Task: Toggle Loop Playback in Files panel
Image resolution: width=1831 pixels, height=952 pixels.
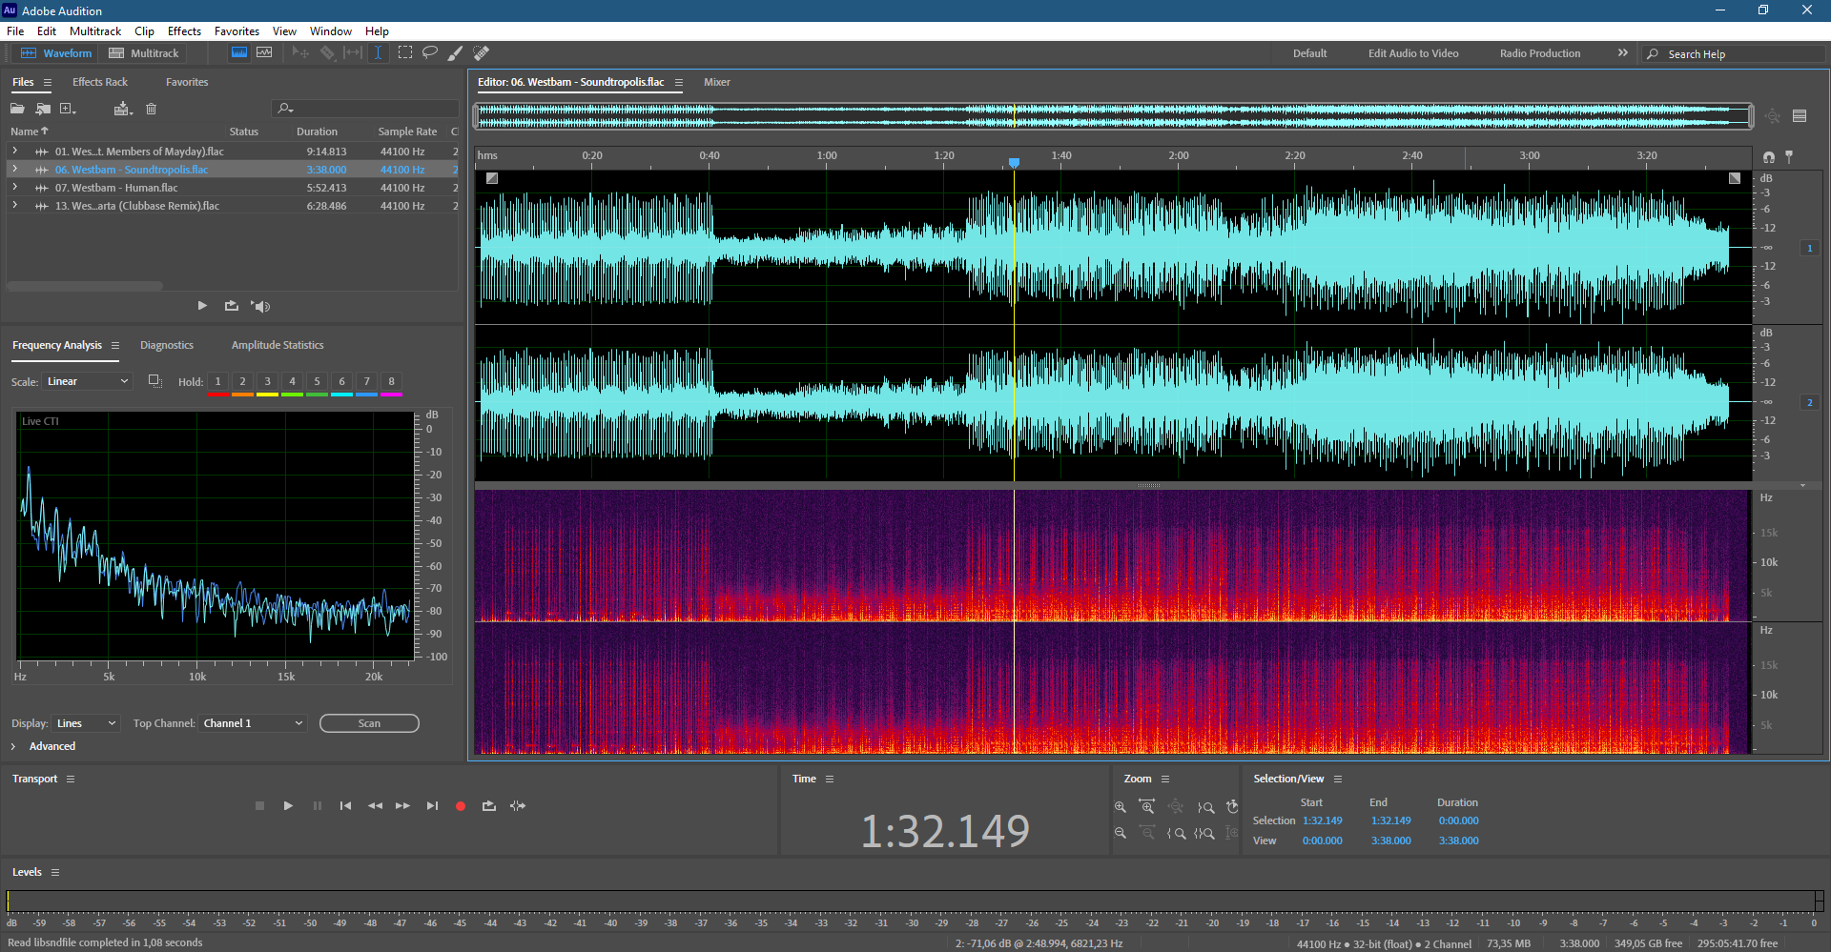Action: tap(231, 306)
